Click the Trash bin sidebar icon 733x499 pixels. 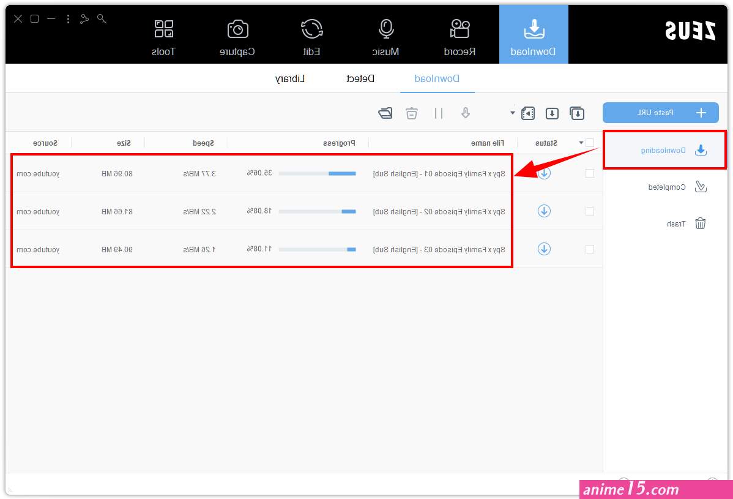tap(701, 223)
